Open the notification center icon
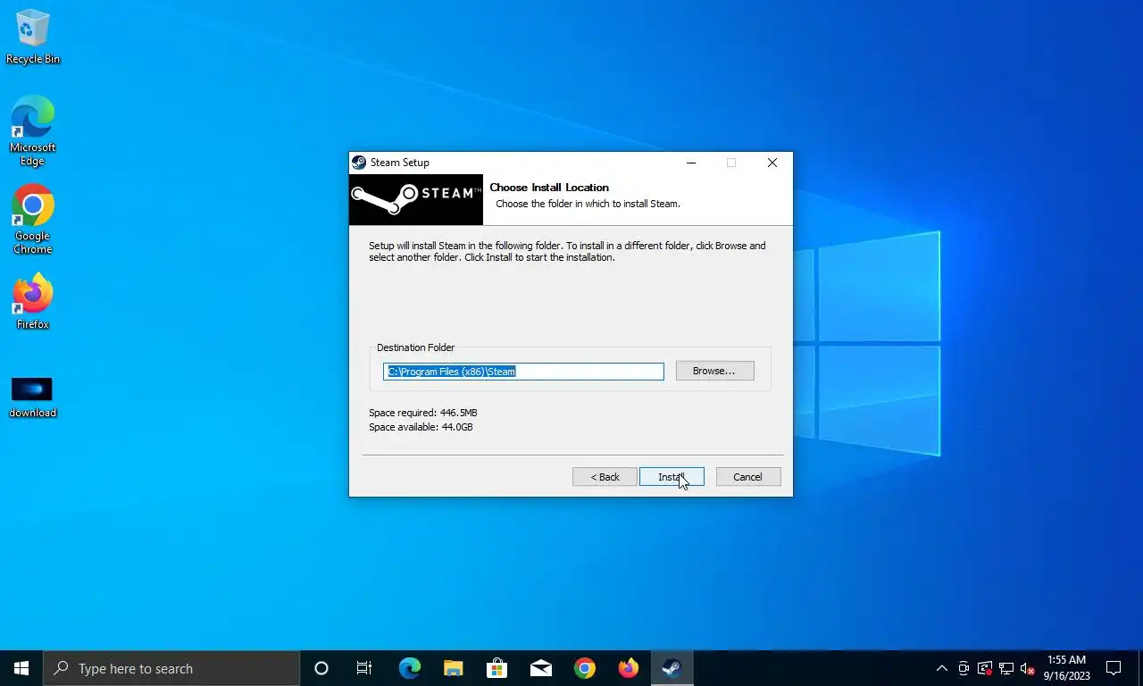The height and width of the screenshot is (686, 1143). [x=1114, y=668]
